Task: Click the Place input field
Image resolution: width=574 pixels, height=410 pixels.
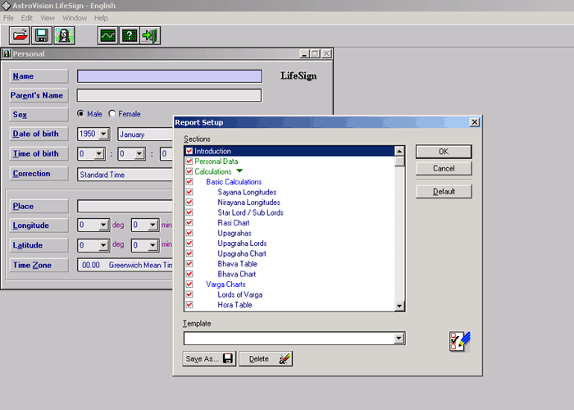Action: 125,206
